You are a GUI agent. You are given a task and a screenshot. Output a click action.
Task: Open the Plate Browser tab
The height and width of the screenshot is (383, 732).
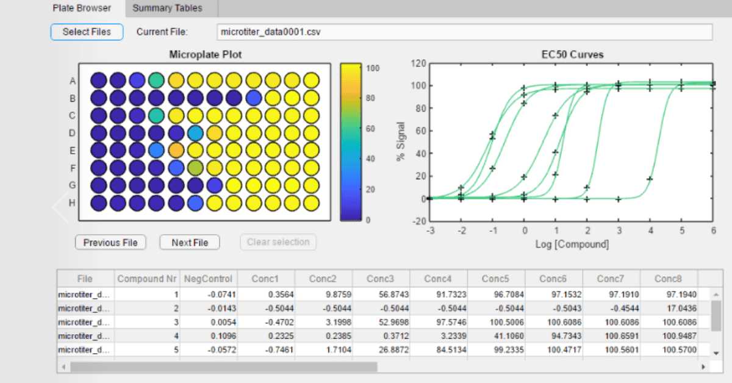tap(82, 8)
